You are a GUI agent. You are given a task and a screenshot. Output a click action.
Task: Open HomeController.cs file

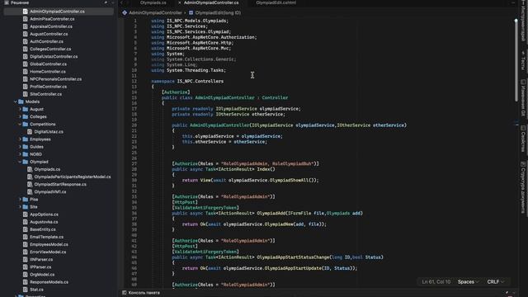(x=48, y=72)
